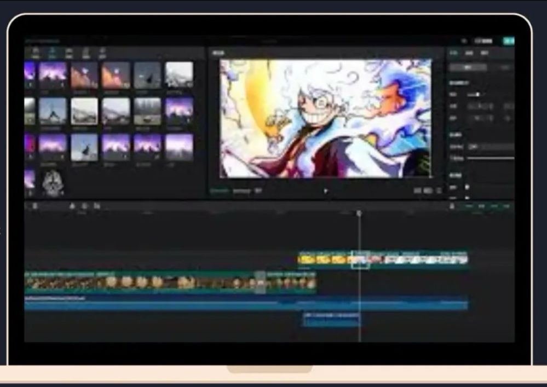The image size is (547, 387).
Task: Select the orange sunset mountain thumbnail
Action: (116, 74)
